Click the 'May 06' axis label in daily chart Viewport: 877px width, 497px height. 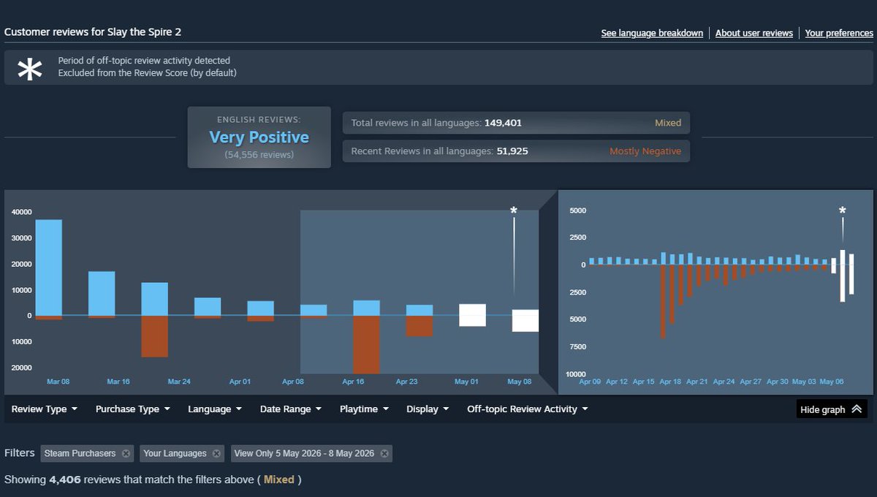[x=832, y=382]
